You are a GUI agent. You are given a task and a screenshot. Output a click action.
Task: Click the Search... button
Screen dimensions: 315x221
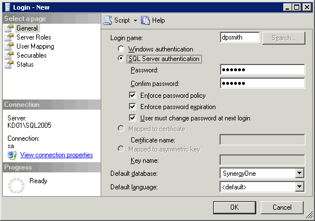pyautogui.click(x=284, y=38)
